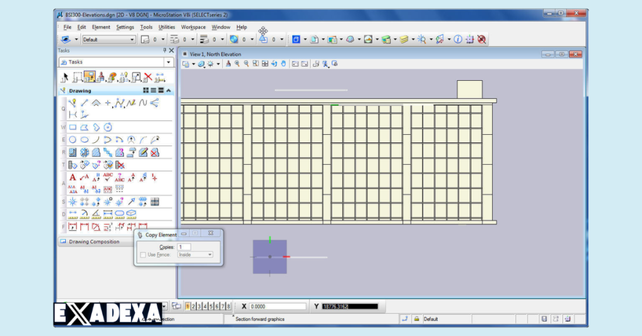Select the Place Point tool
Image resolution: width=642 pixels, height=336 pixels.
point(108,103)
